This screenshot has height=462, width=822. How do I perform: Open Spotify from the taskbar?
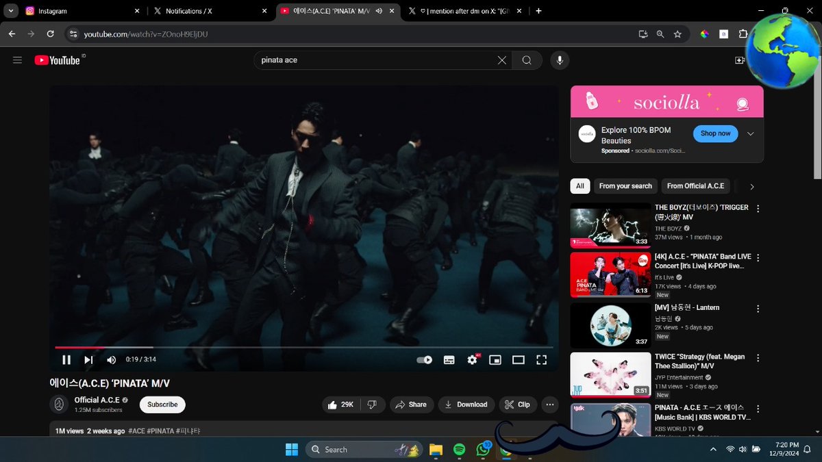(x=459, y=450)
